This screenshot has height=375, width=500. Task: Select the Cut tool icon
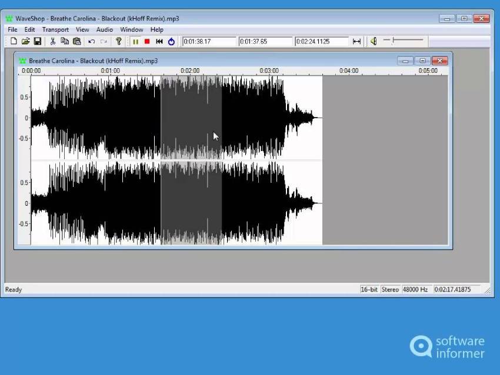click(x=52, y=41)
